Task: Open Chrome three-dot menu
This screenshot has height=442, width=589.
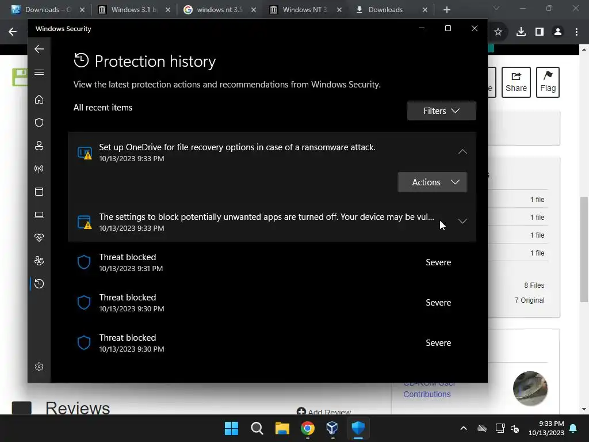Action: tap(576, 32)
